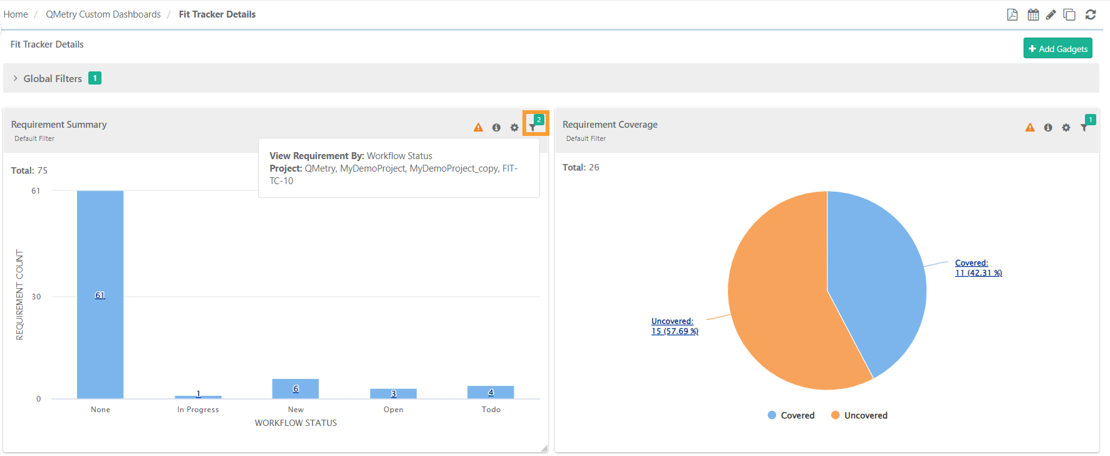Toggle the Uncovered legend item
The image size is (1110, 456).
coord(859,415)
